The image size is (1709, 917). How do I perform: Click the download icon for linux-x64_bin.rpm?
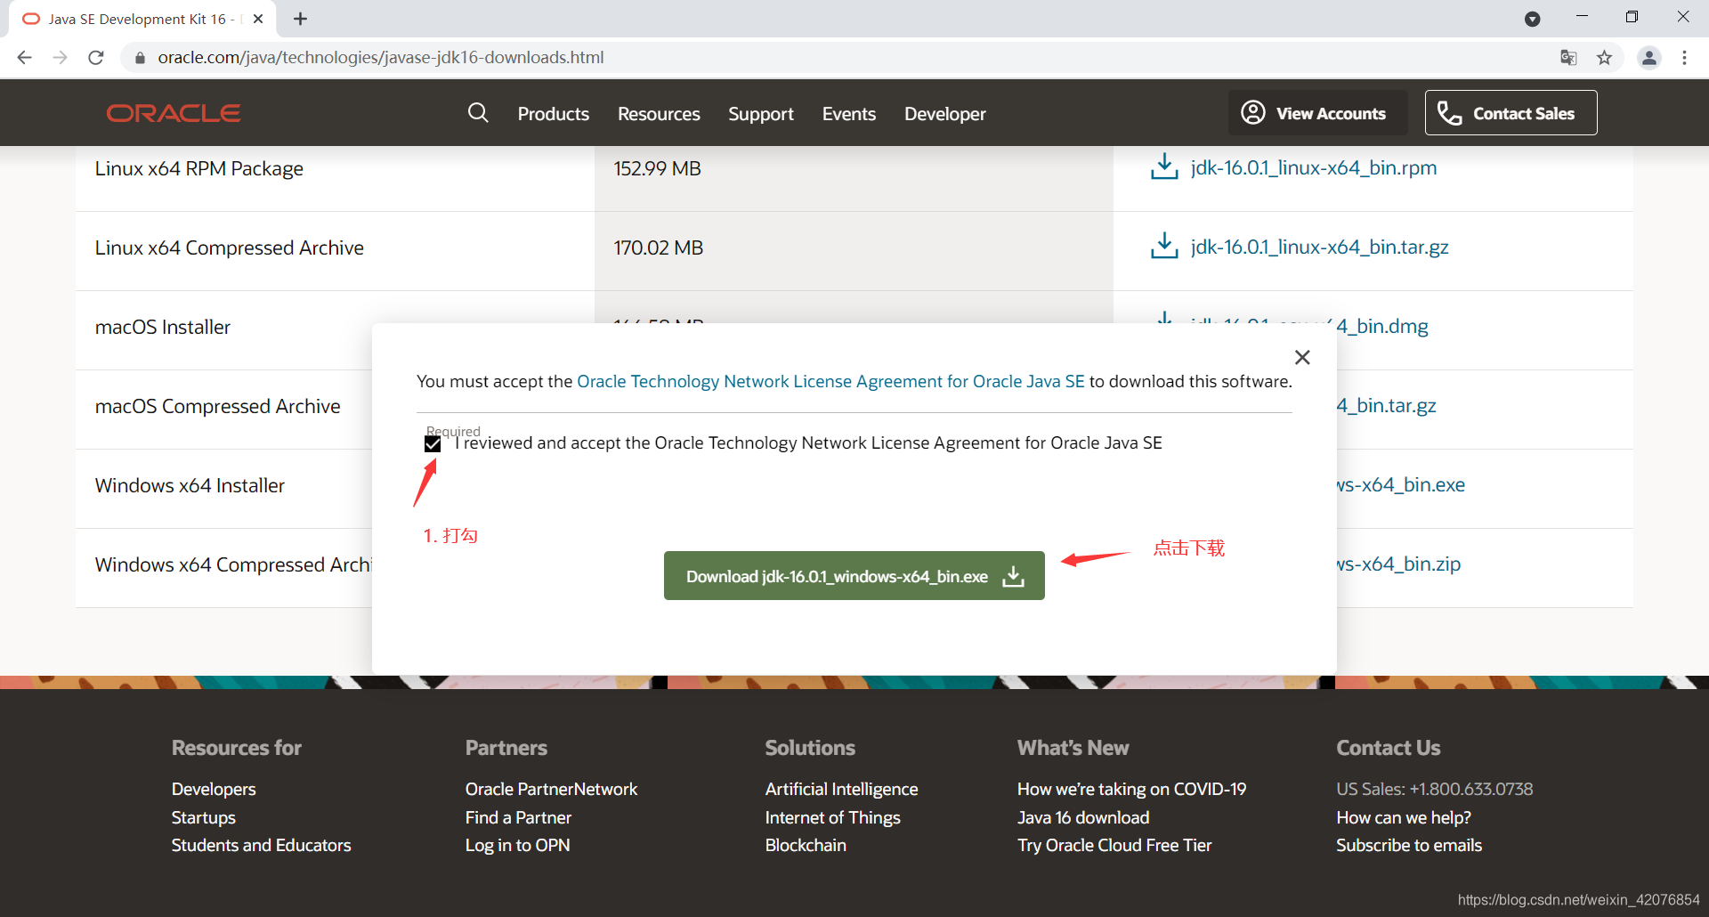click(1164, 166)
